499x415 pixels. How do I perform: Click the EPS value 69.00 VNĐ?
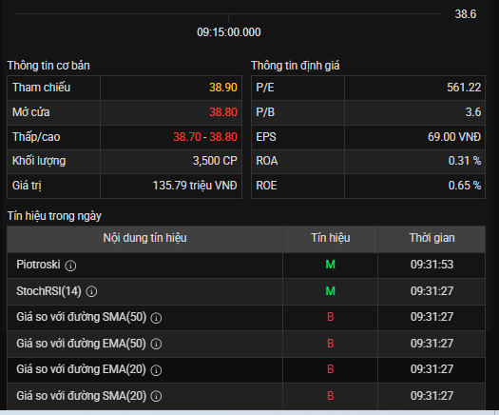point(454,137)
